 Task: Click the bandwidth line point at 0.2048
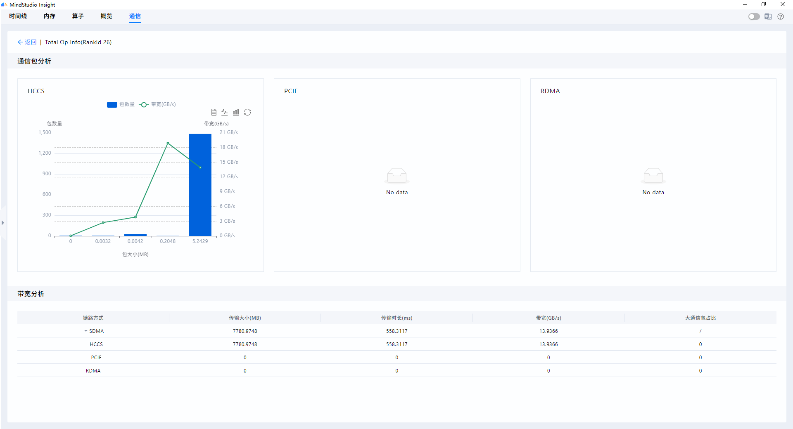pyautogui.click(x=168, y=143)
